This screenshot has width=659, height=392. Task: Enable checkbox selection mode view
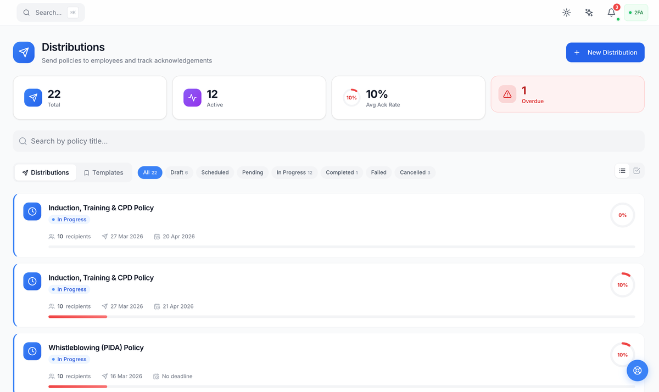pyautogui.click(x=636, y=171)
